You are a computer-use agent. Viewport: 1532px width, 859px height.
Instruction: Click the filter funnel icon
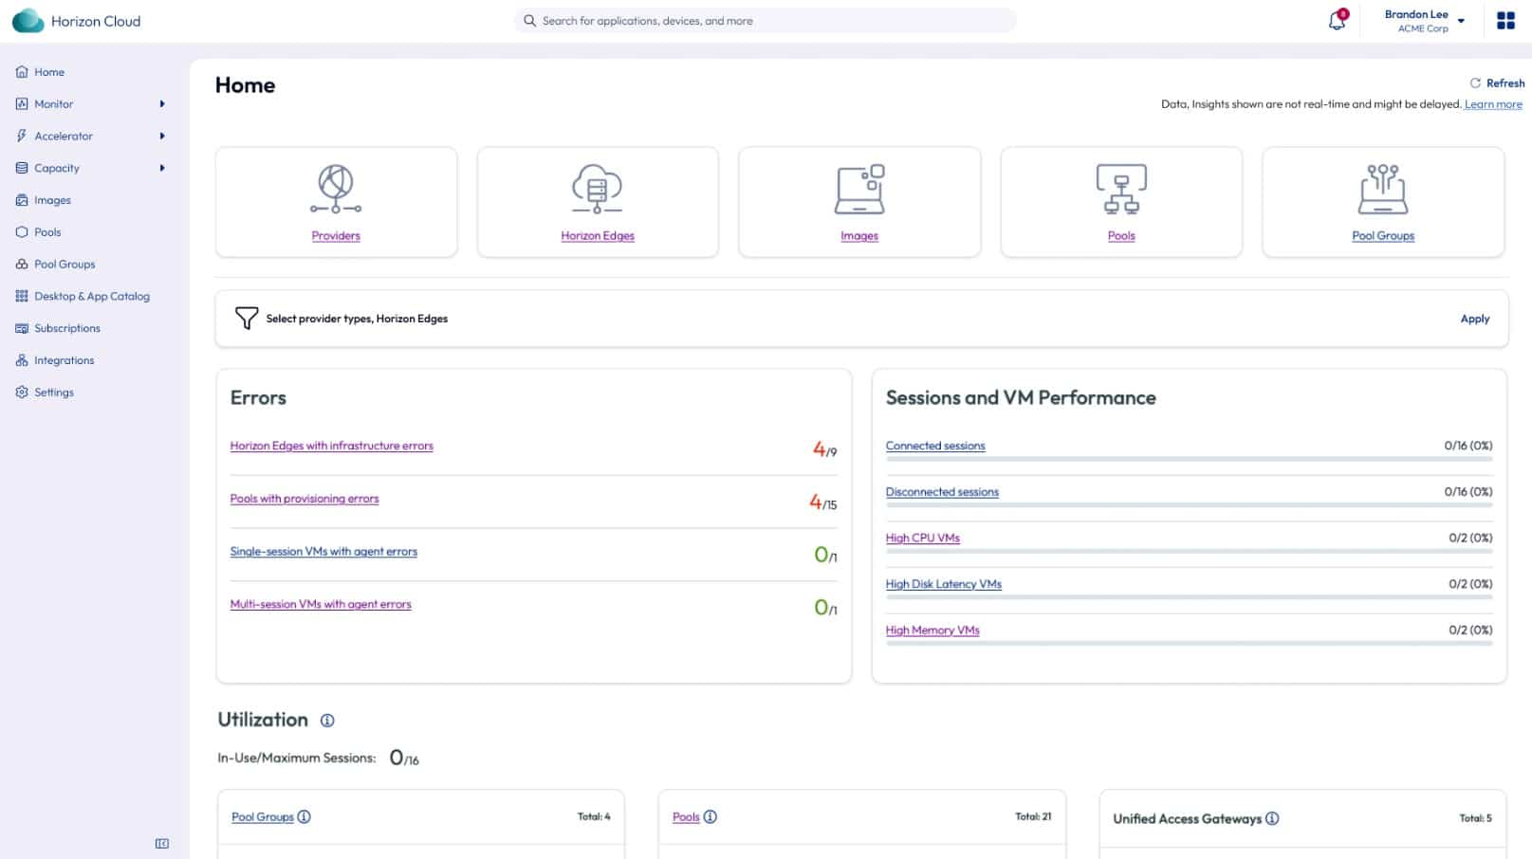[247, 319]
